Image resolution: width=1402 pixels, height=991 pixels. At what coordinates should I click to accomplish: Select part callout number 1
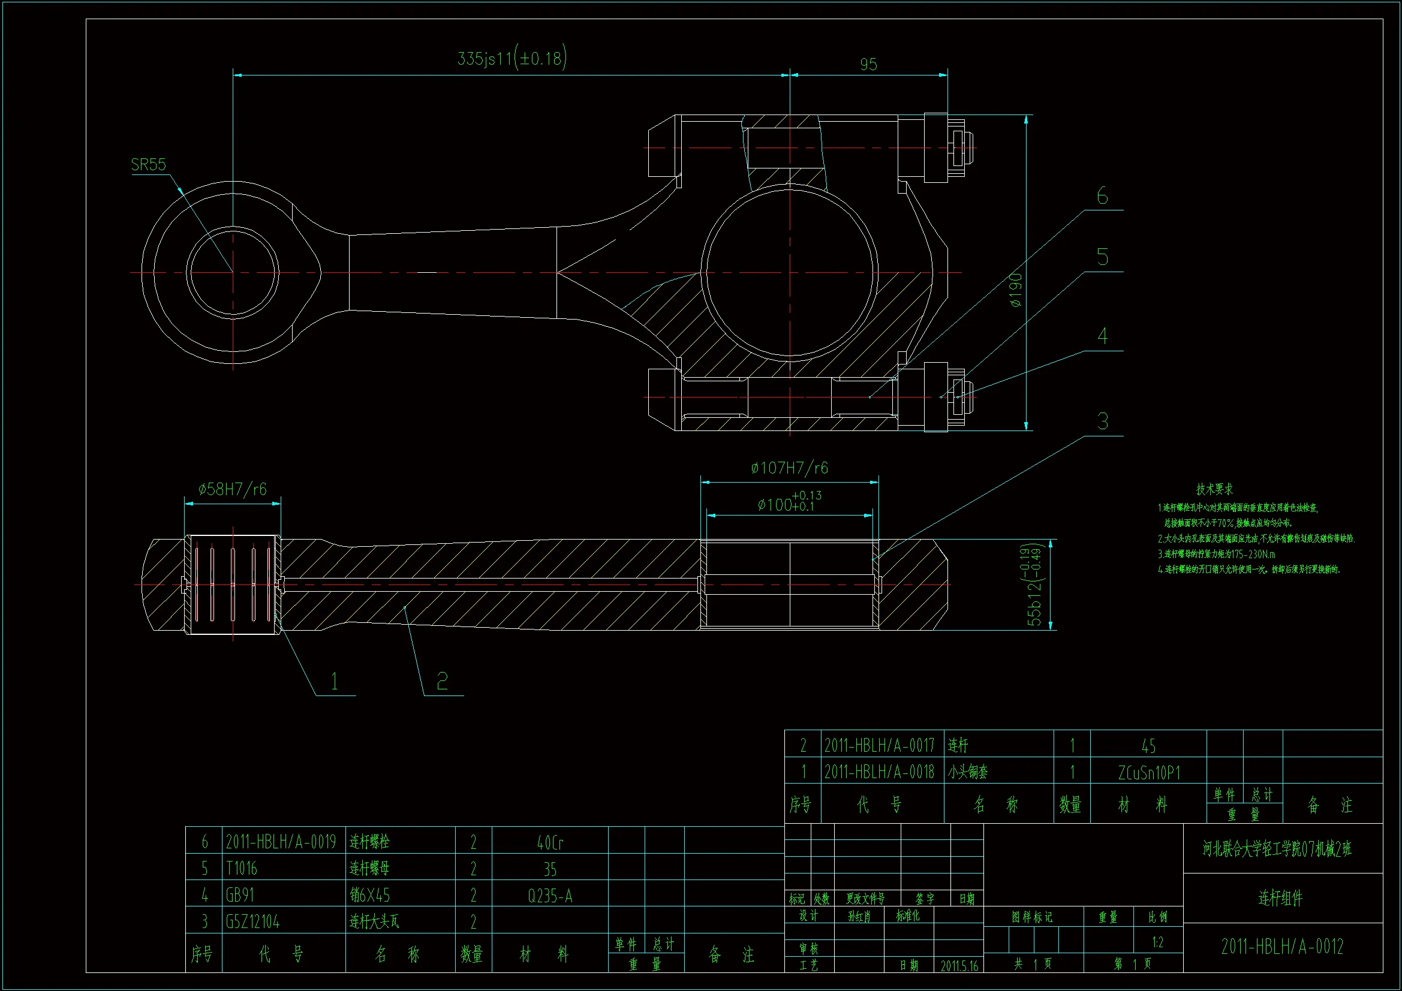tap(334, 682)
